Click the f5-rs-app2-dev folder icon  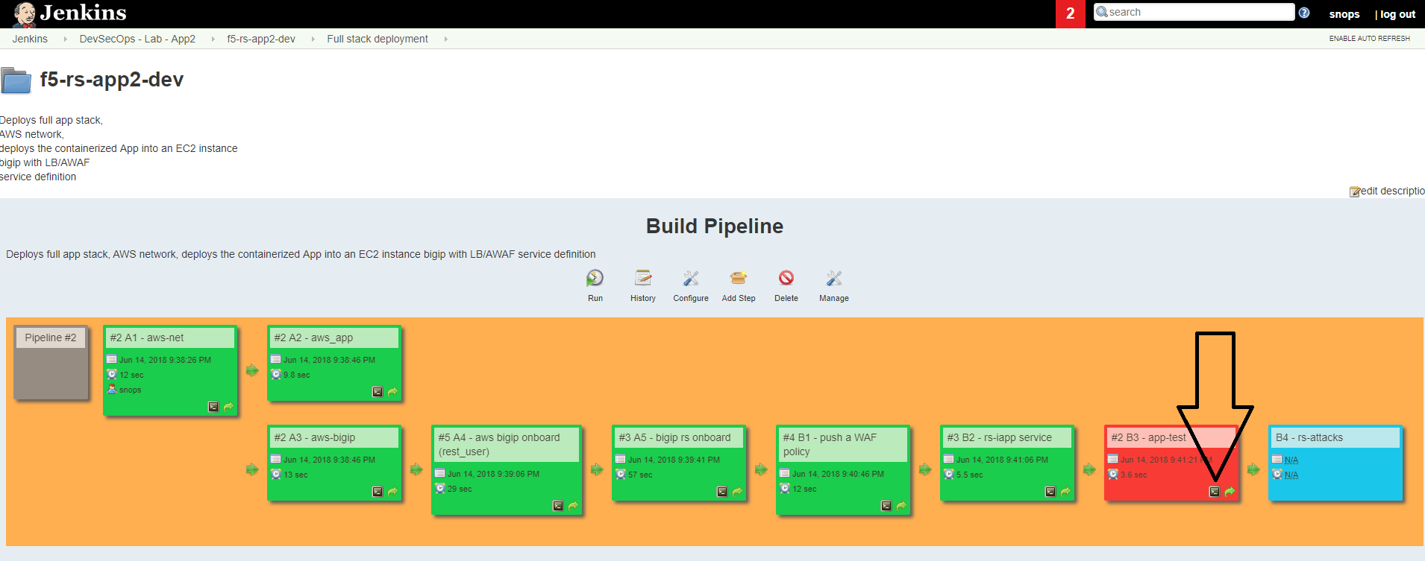click(16, 80)
